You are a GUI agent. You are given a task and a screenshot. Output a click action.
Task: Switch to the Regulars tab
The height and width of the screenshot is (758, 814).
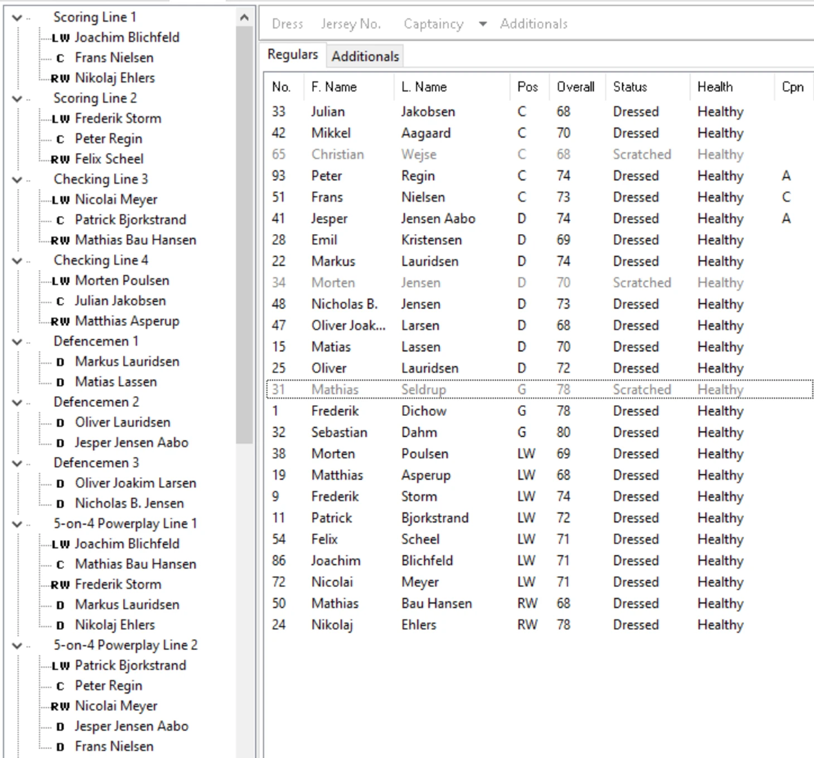point(293,55)
